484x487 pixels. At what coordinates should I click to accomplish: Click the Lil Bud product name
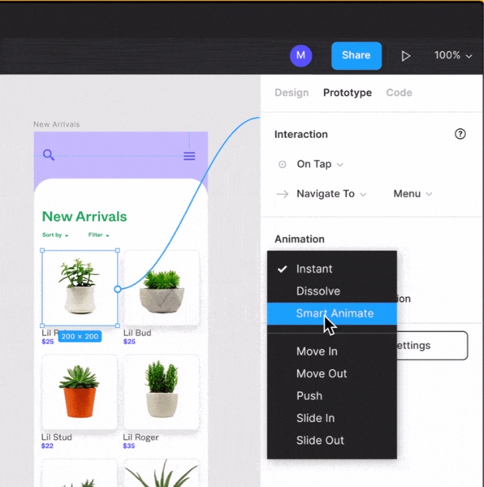pyautogui.click(x=137, y=333)
